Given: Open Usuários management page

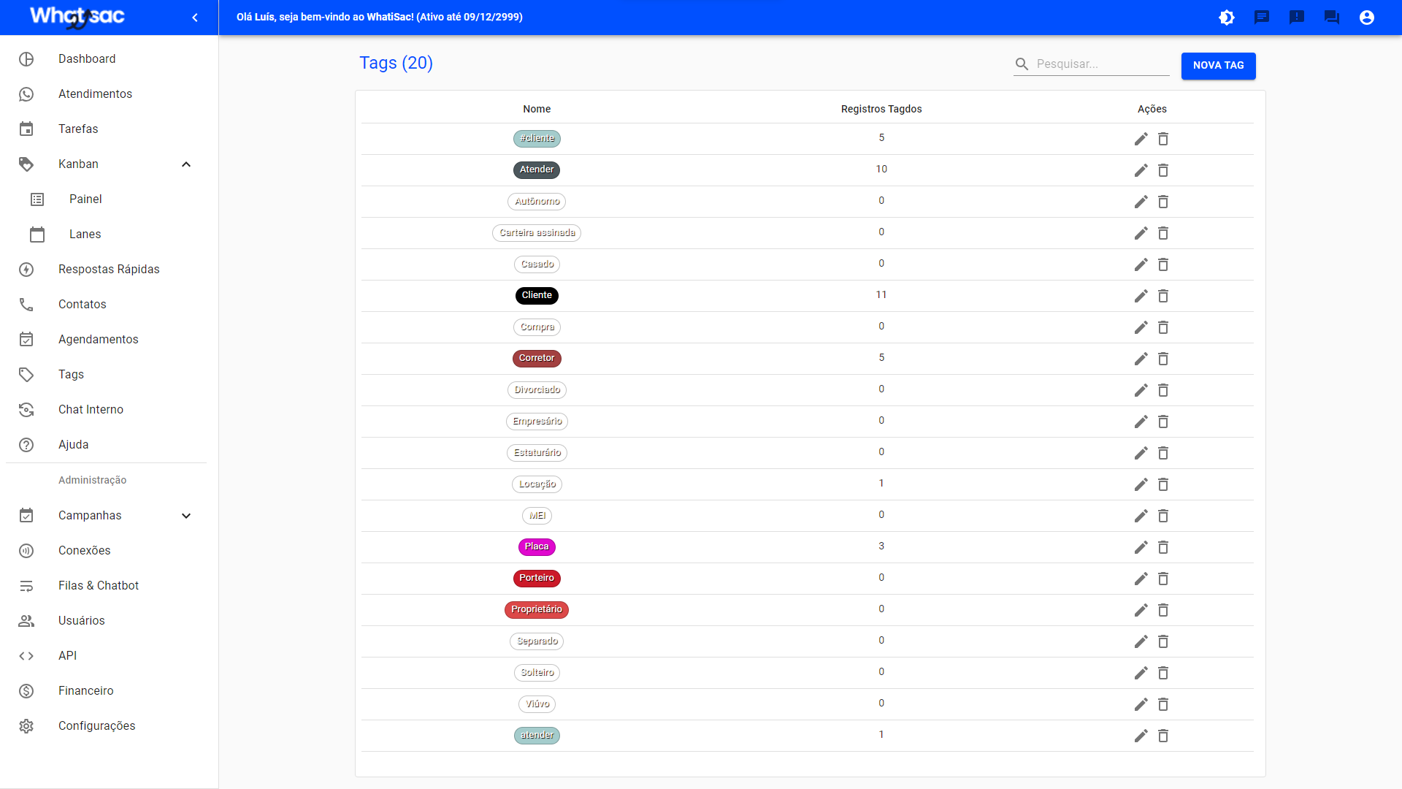Looking at the screenshot, I should tap(110, 621).
